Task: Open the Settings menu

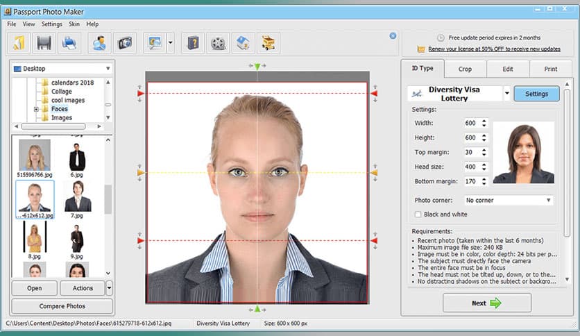Action: tap(52, 24)
